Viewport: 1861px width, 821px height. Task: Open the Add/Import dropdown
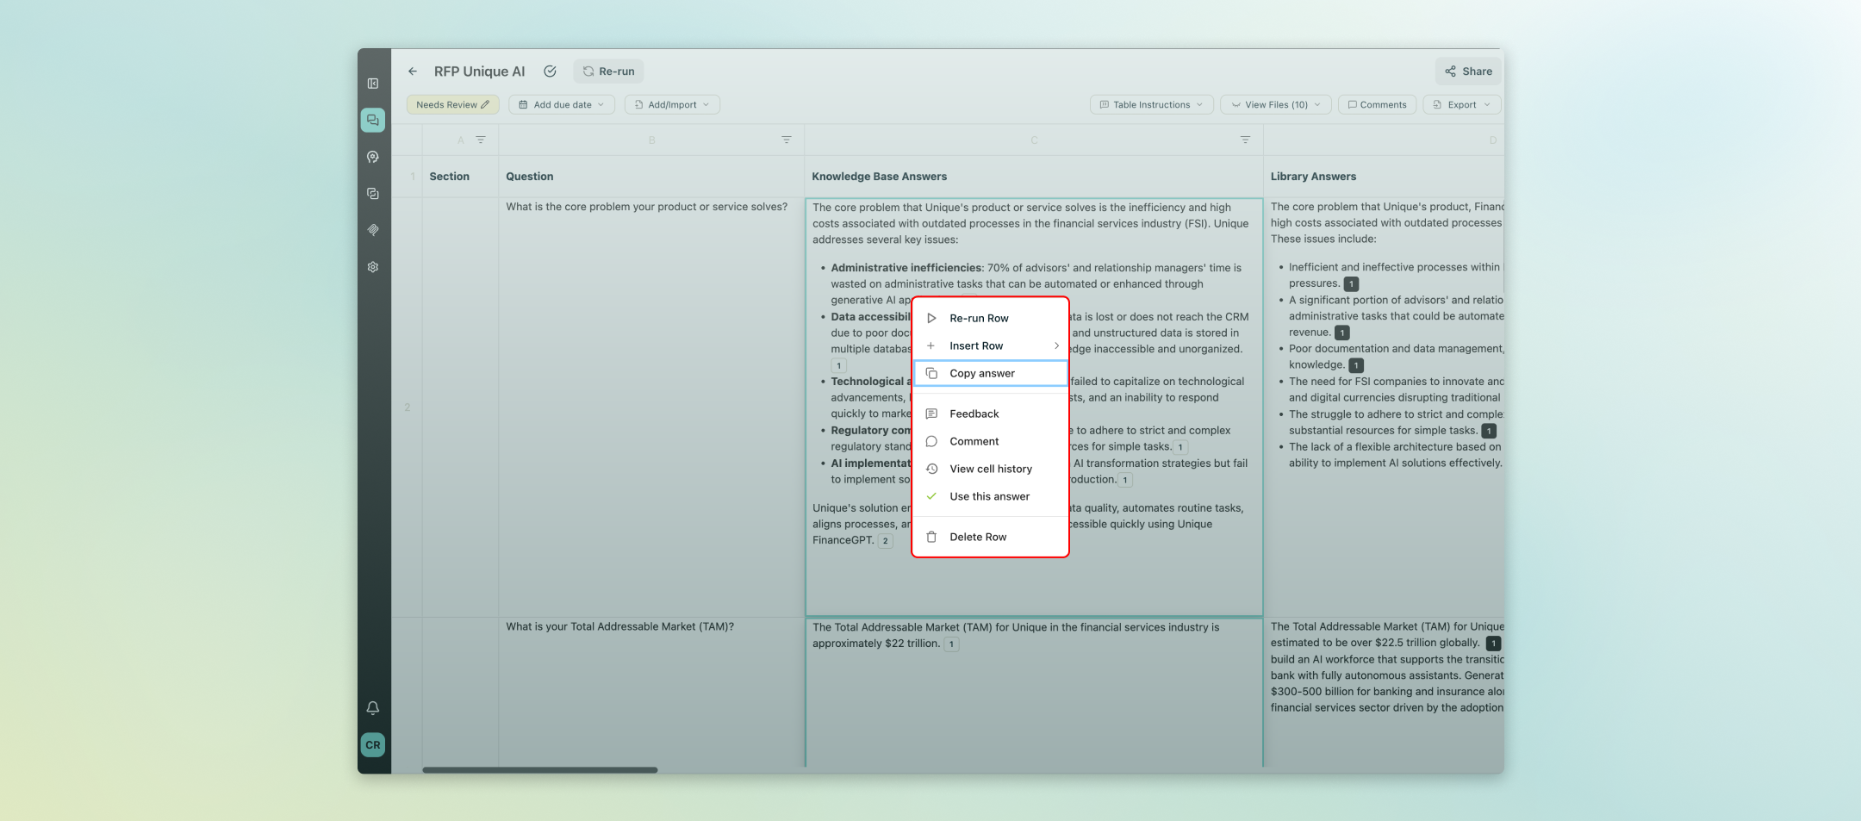(x=672, y=105)
